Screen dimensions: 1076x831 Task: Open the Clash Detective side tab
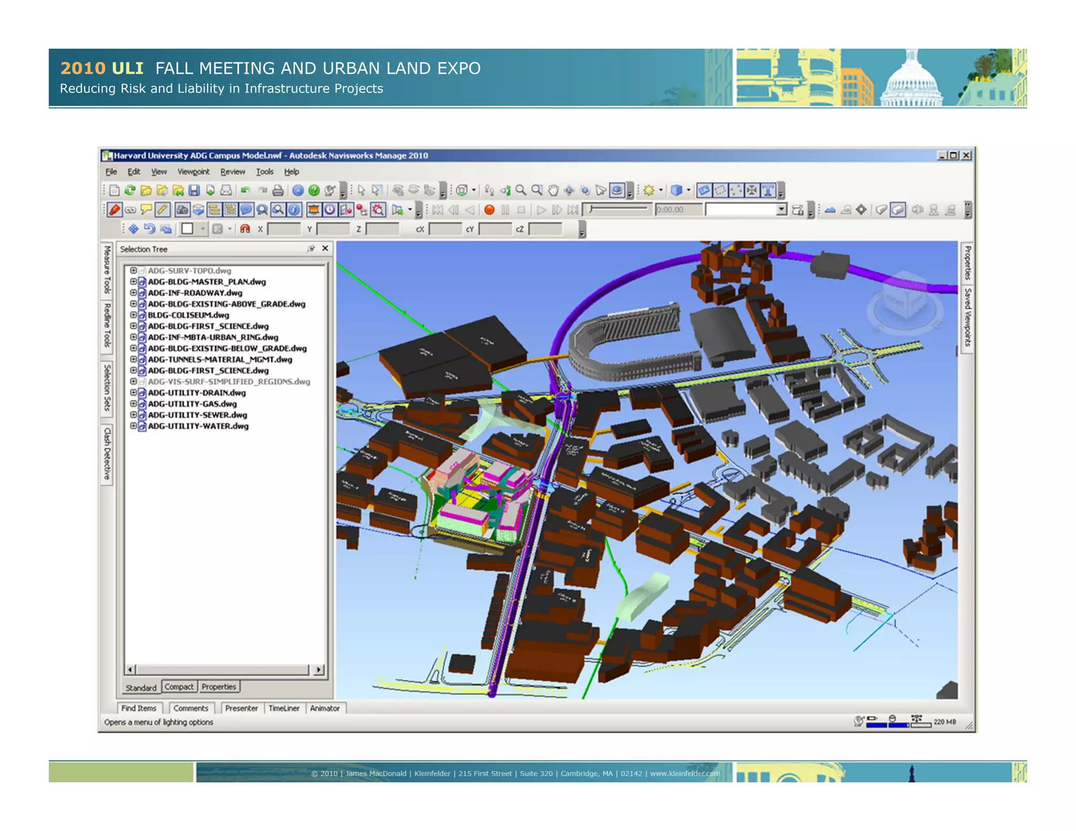click(107, 454)
